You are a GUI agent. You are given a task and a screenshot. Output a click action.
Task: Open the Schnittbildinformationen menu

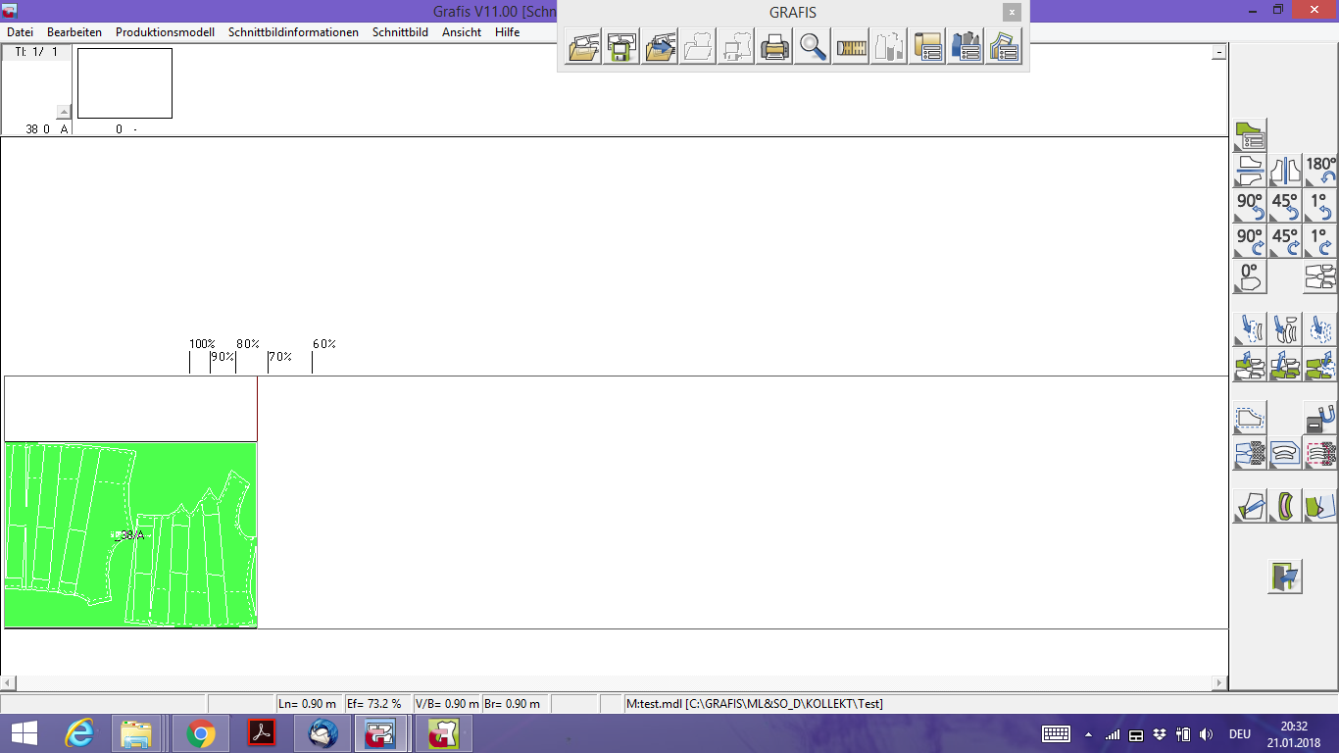pos(293,32)
